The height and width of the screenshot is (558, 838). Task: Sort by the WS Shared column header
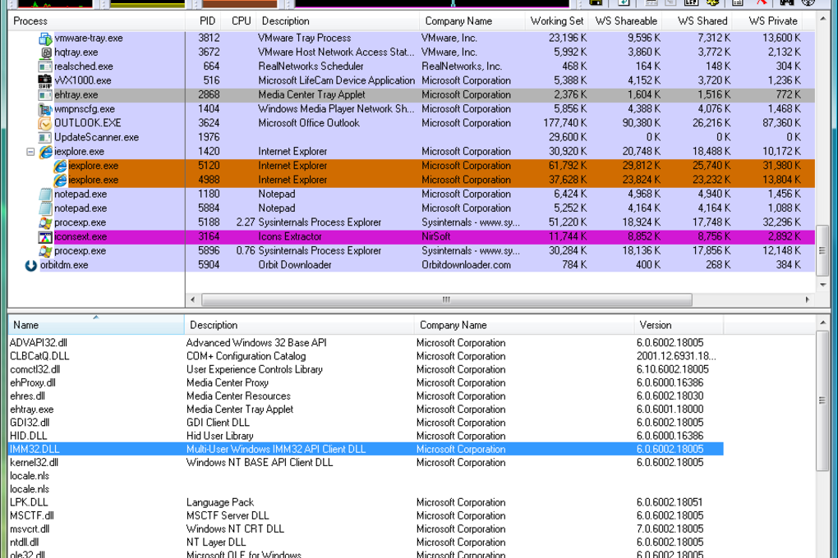click(x=698, y=21)
